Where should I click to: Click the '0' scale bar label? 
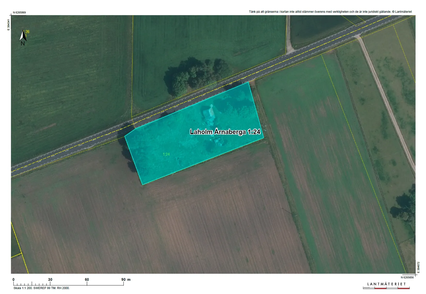coord(13,280)
